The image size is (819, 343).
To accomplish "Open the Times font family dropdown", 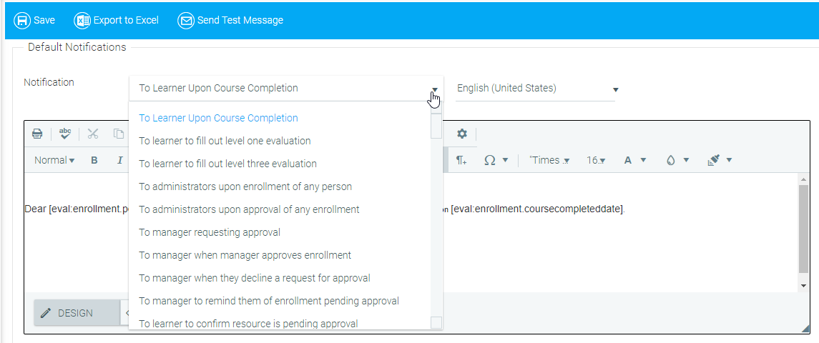I will (x=549, y=161).
